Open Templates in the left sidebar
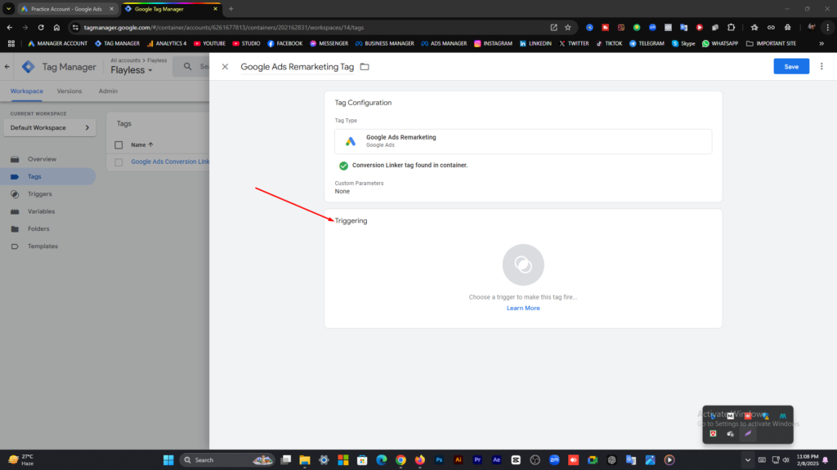Viewport: 837px width, 470px height. [43, 246]
